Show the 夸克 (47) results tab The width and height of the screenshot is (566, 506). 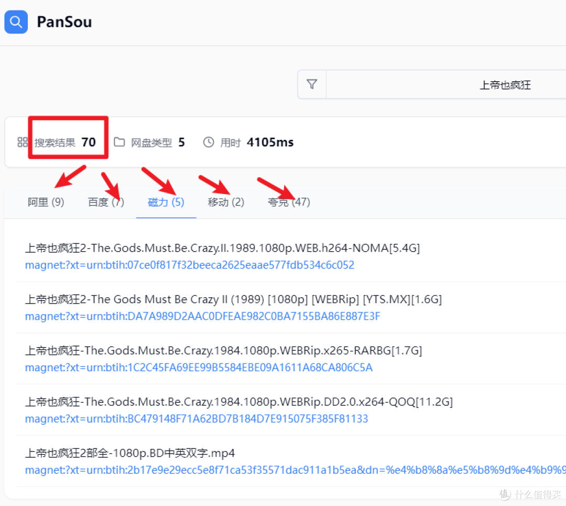pyautogui.click(x=289, y=202)
